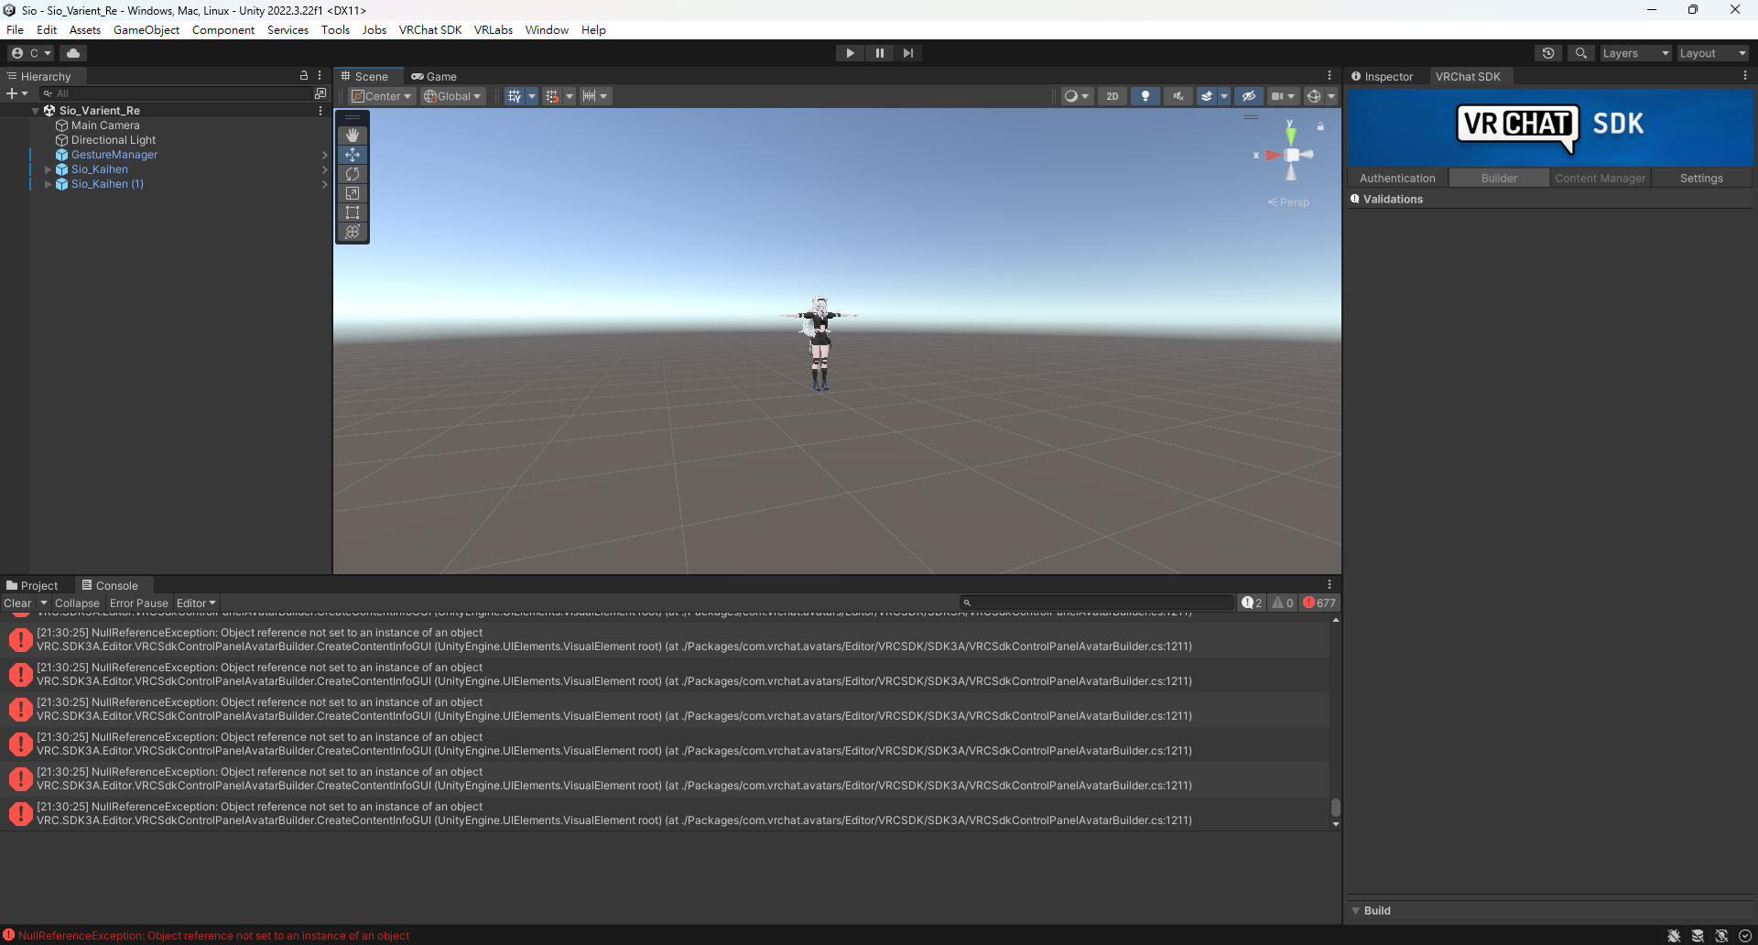
Task: Toggle grid snapping
Action: click(x=551, y=96)
